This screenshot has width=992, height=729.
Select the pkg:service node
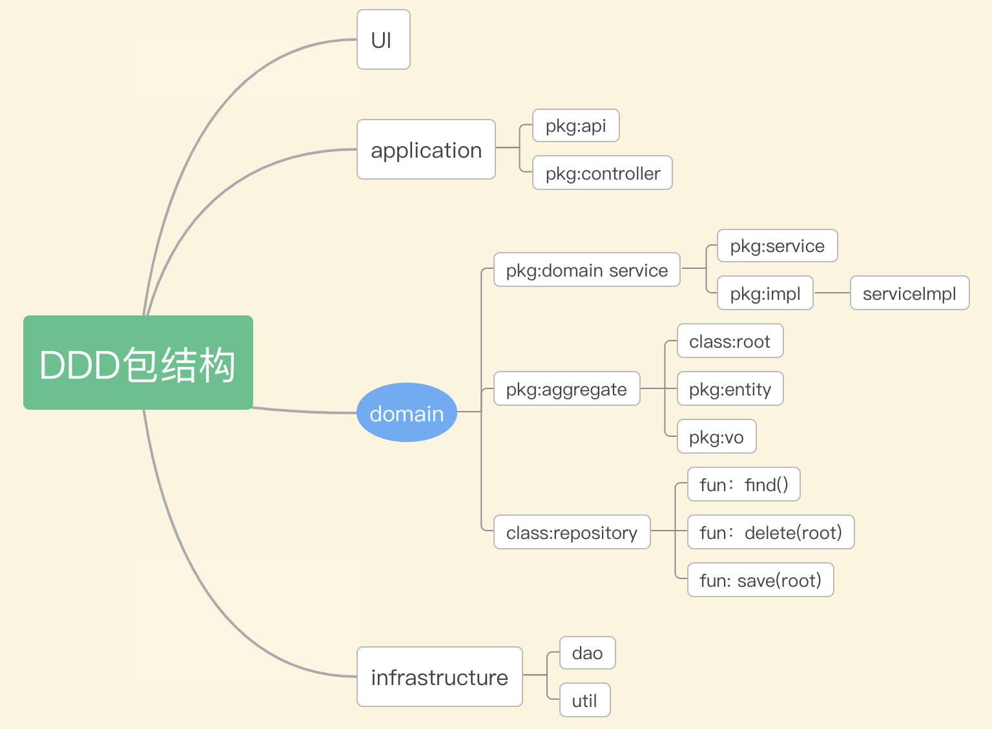(778, 246)
